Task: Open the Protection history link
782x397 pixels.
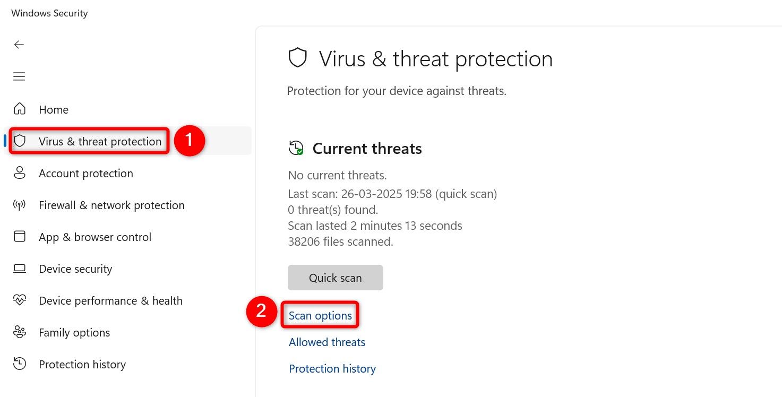Action: [x=332, y=368]
